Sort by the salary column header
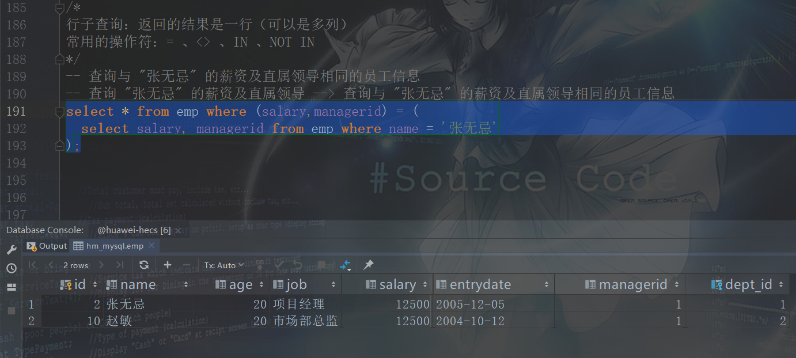This screenshot has height=358, width=796. click(x=396, y=284)
